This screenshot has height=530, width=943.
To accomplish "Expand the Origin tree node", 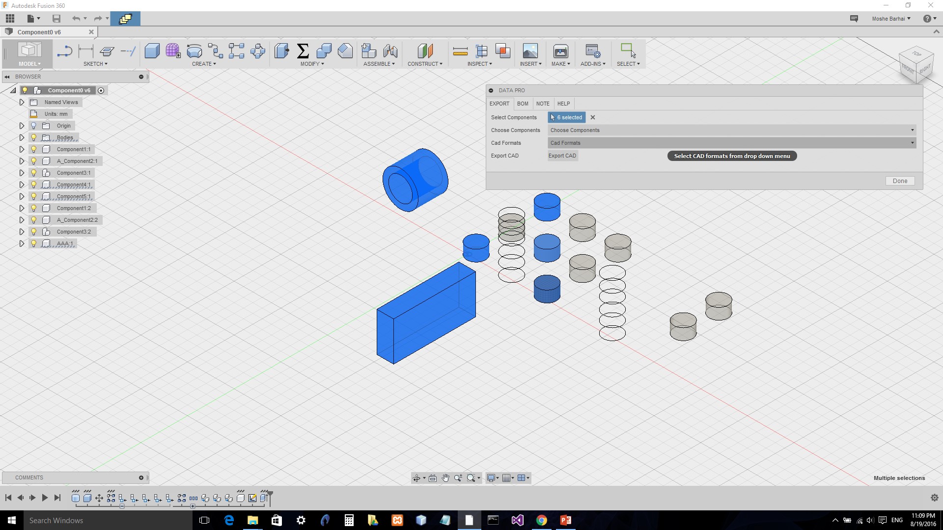I will (22, 126).
